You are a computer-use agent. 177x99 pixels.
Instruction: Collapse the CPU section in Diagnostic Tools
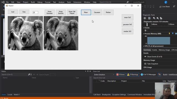(x=144, y=46)
